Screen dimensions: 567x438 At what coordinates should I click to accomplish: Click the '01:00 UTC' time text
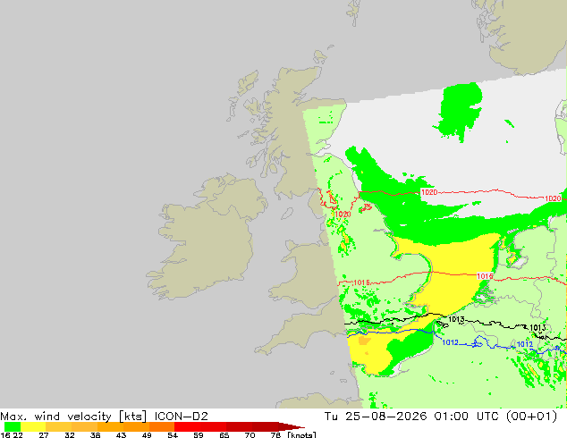(468, 417)
